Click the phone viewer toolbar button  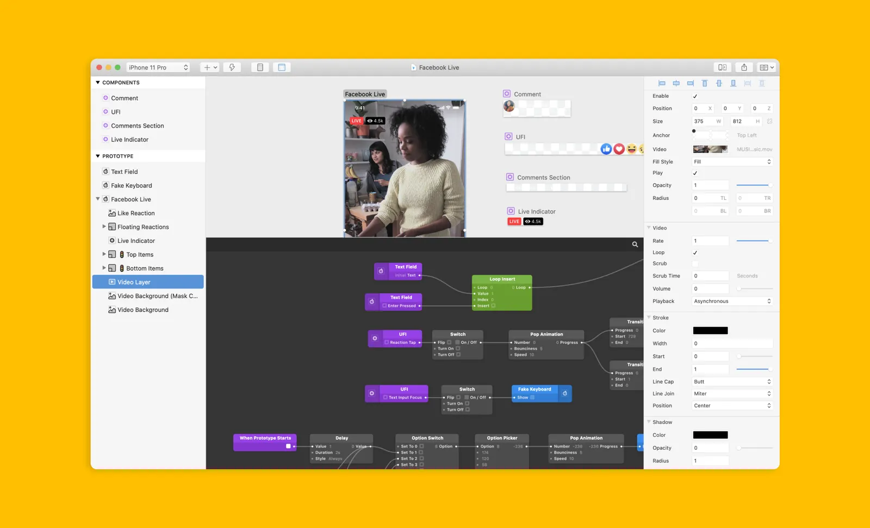[260, 67]
